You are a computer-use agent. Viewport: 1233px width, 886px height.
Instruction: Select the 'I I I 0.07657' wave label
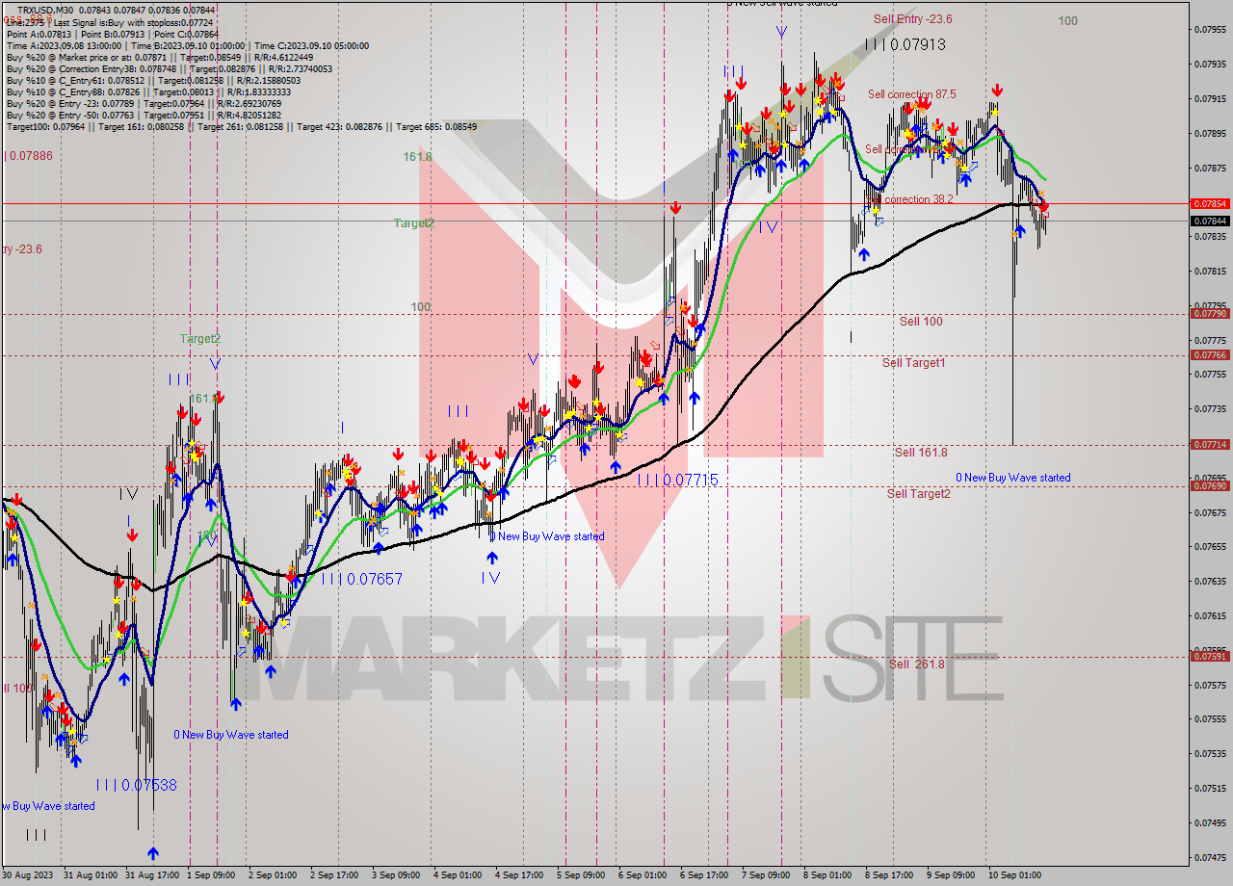(362, 579)
